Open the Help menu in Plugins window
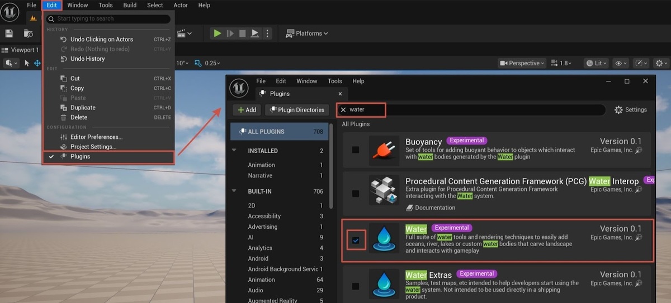Image resolution: width=671 pixels, height=303 pixels. click(x=358, y=81)
